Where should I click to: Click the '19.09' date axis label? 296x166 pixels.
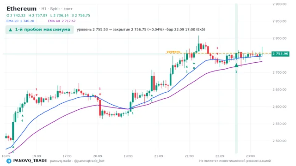coord(37,156)
